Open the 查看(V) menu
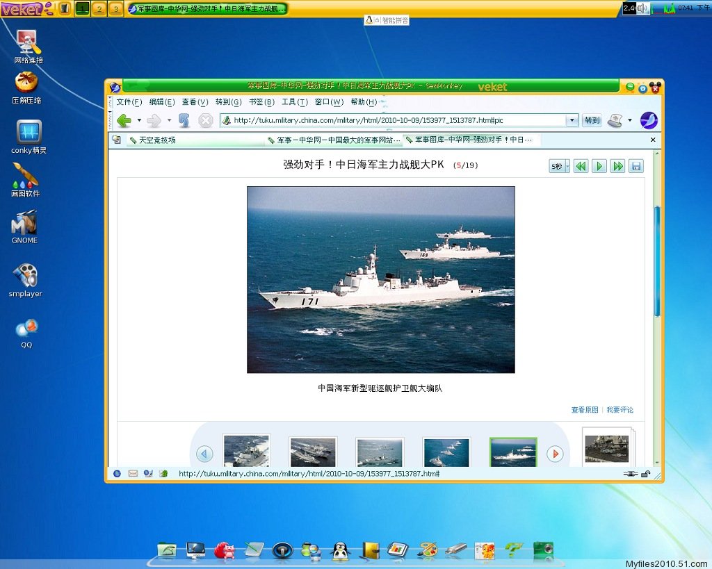 [x=195, y=102]
